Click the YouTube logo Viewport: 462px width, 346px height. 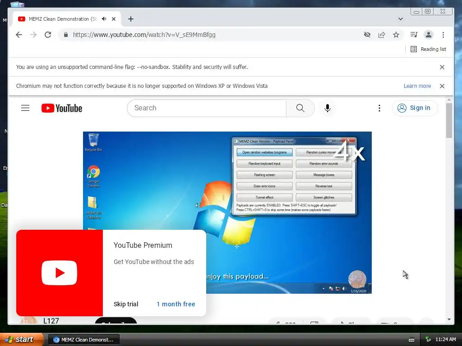pyautogui.click(x=61, y=108)
